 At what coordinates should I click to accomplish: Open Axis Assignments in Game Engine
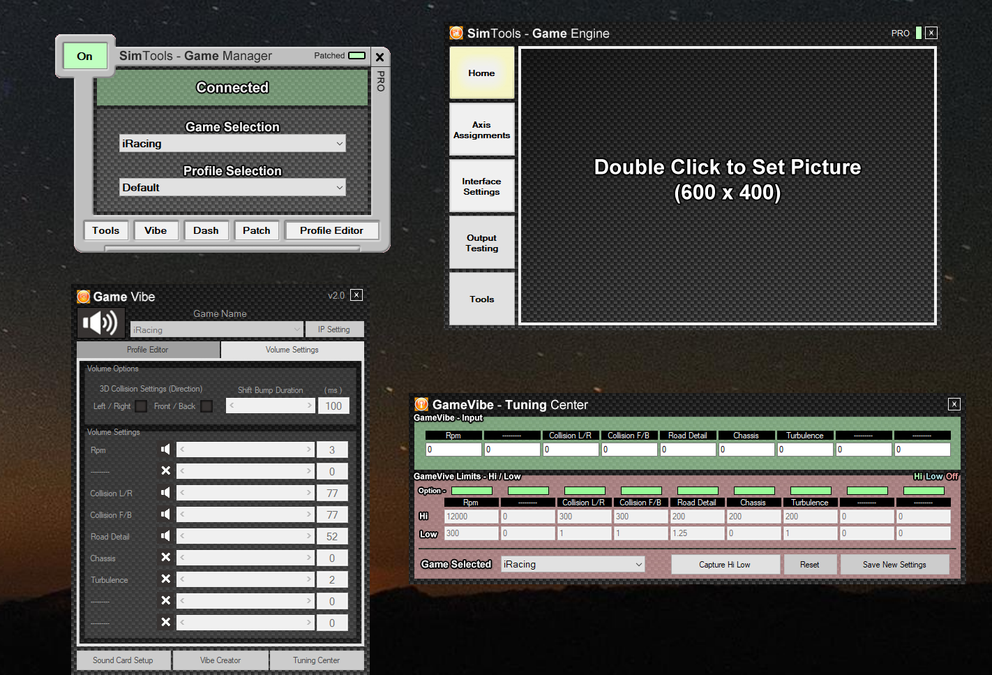(x=481, y=130)
